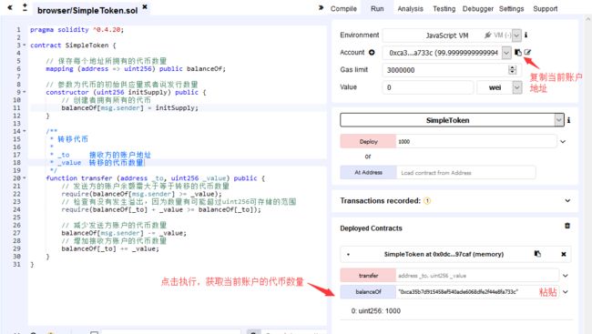Viewport: 592px width, 334px height.
Task: Click the balanceOf address input field
Action: (x=477, y=292)
